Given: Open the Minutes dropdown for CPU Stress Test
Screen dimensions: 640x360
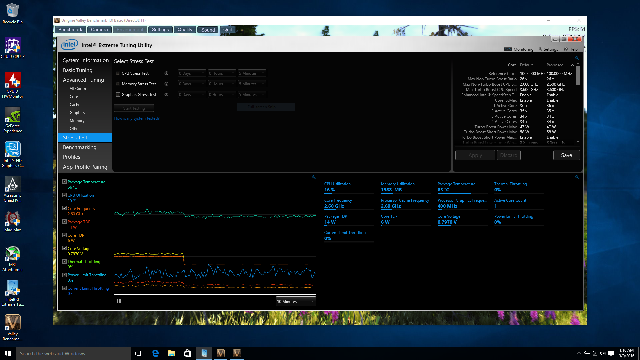Looking at the screenshot, I should click(252, 73).
